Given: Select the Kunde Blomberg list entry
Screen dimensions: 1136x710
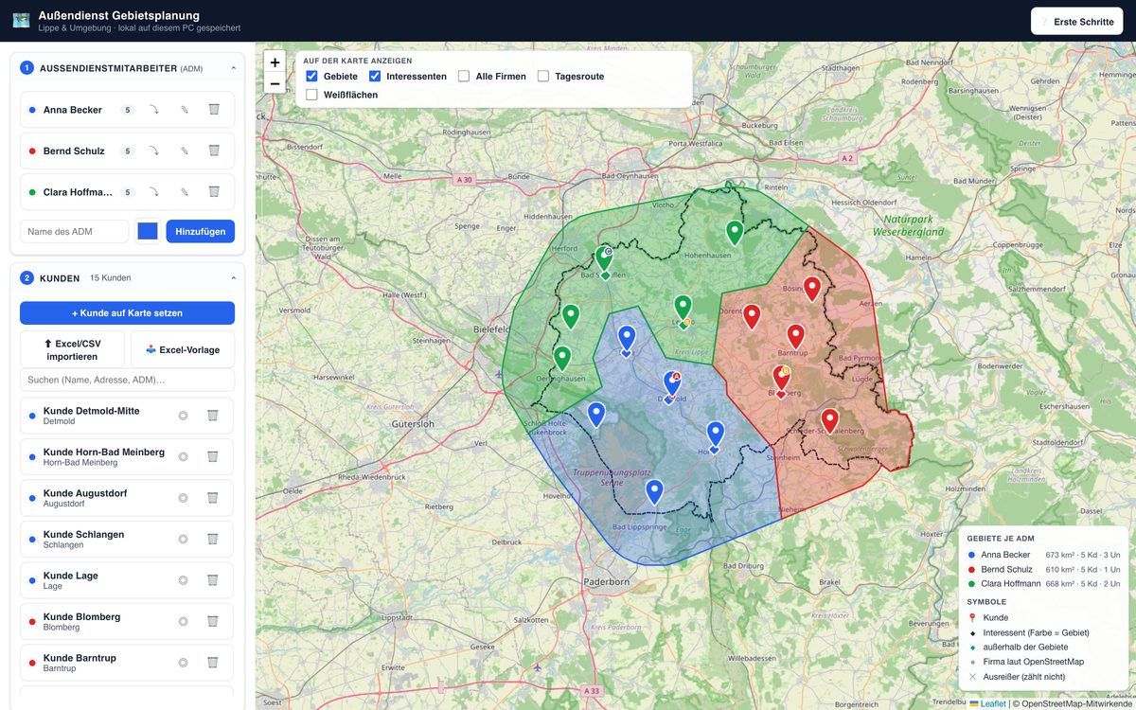Looking at the screenshot, I should (x=127, y=621).
